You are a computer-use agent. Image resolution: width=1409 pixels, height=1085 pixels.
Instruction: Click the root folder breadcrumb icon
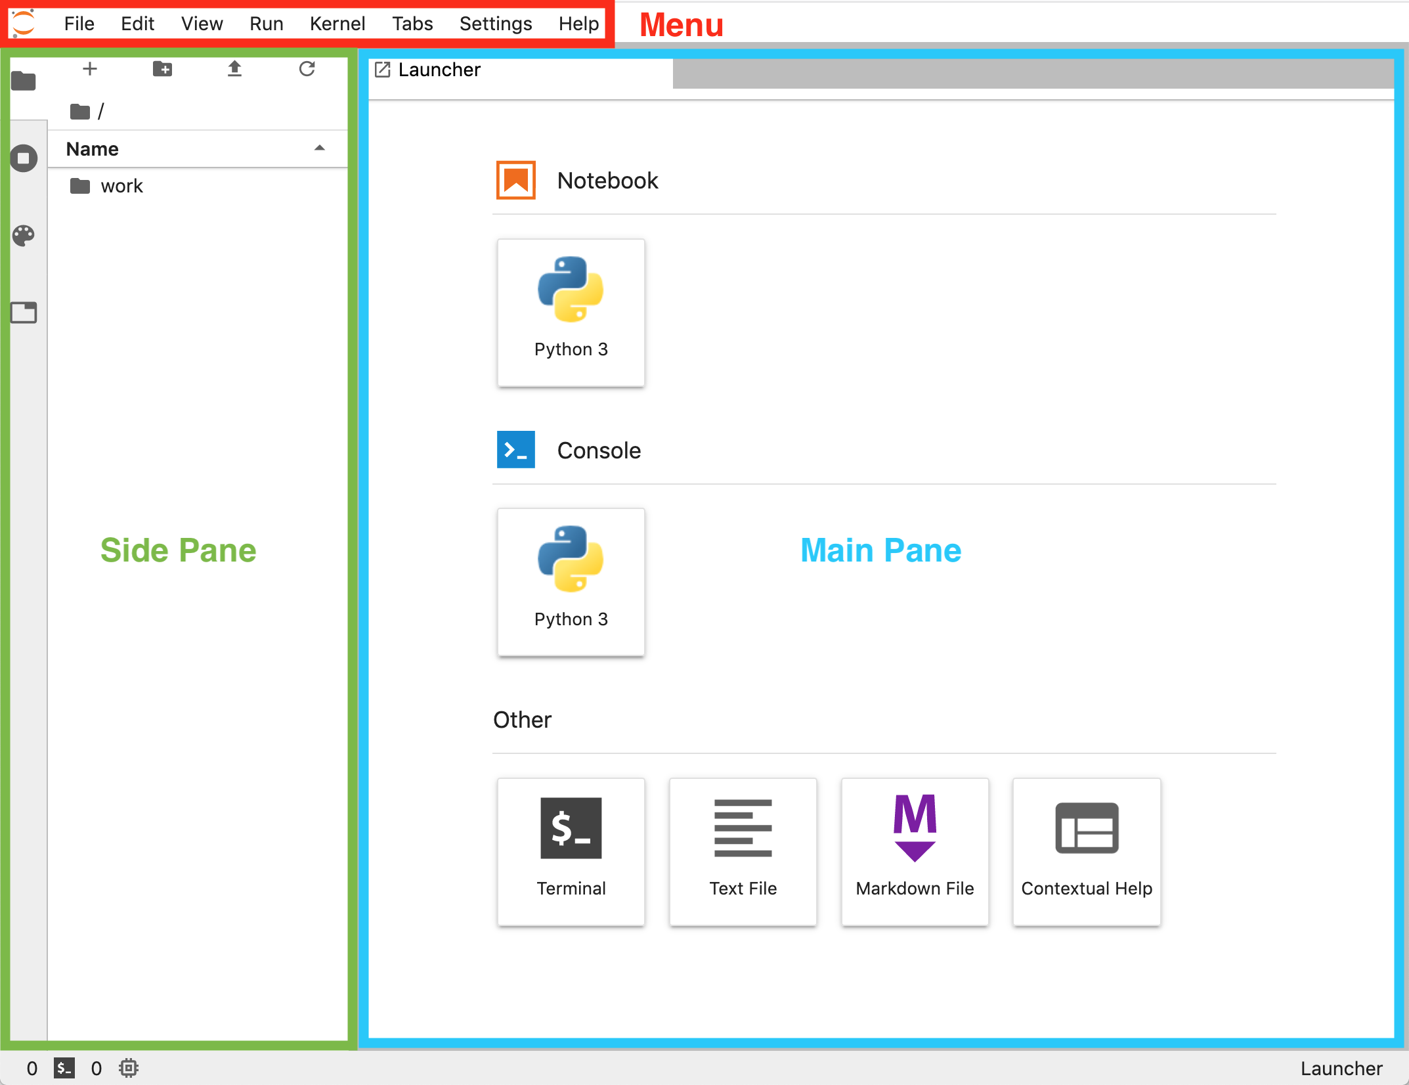click(80, 112)
